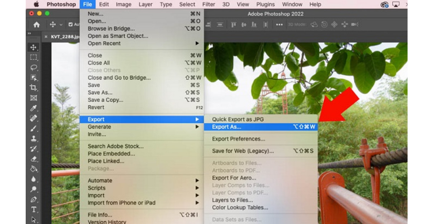Open the Creative Cloud menu bar icon
The height and width of the screenshot is (224, 430).
[384, 5]
